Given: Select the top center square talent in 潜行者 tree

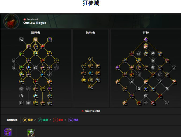Looking at the screenshot, I should point(35,40).
